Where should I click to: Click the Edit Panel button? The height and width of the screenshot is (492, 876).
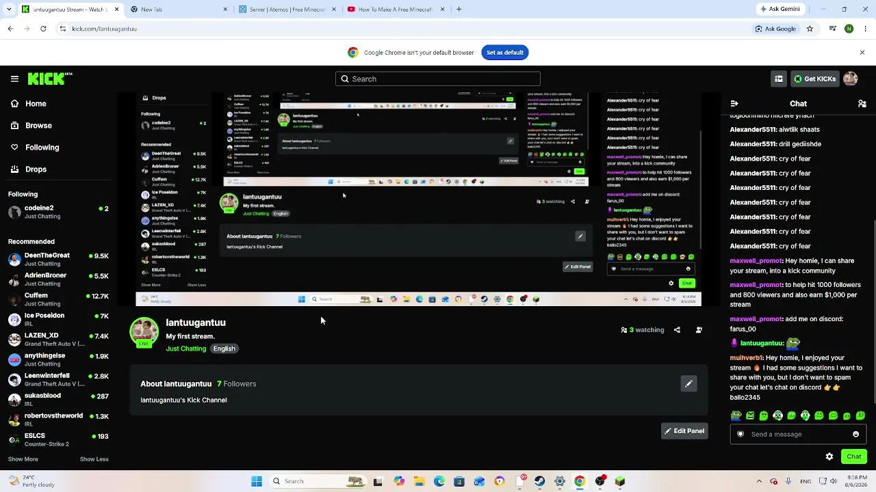[684, 431]
